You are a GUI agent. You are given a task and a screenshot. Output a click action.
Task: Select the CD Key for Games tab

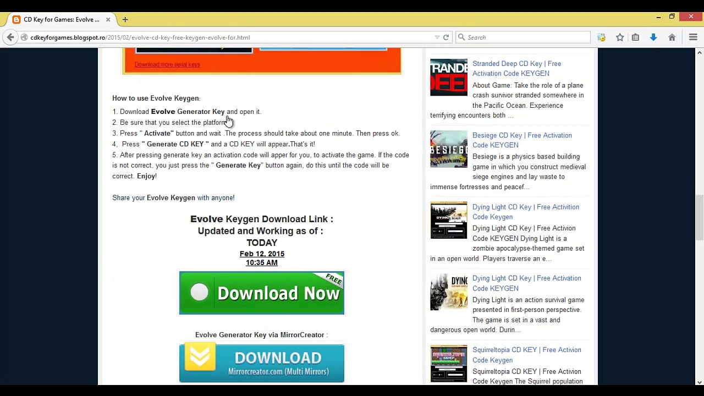(62, 19)
